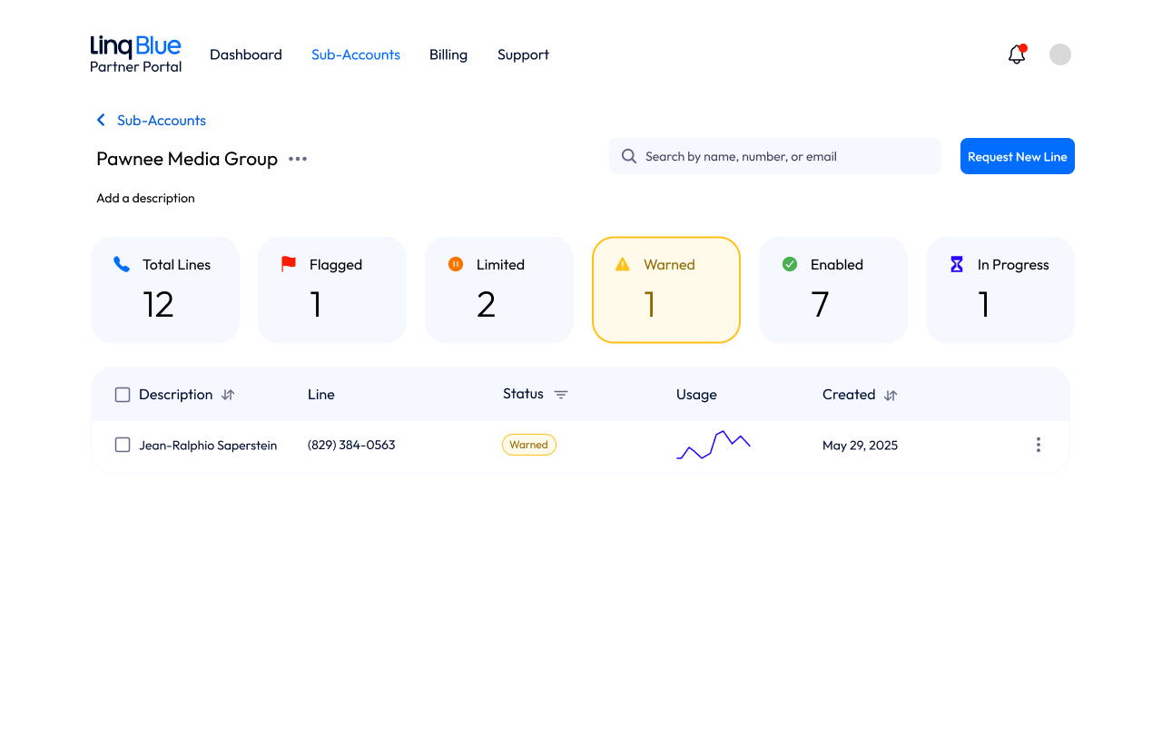
Task: Sort by Description column arrows
Action: (229, 395)
